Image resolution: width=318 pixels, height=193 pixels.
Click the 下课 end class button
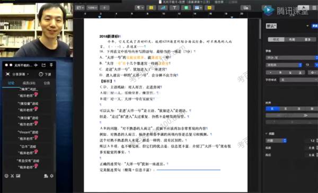[x=45, y=74]
